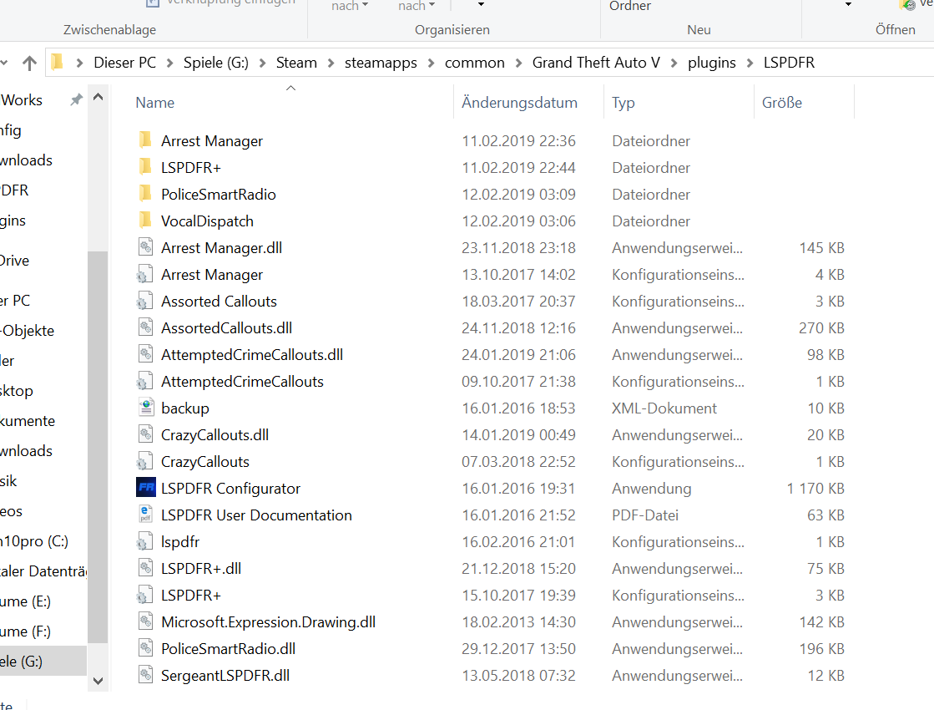Select the (E:) volume in navigation pane
This screenshot has height=710, width=934.
pyautogui.click(x=25, y=601)
